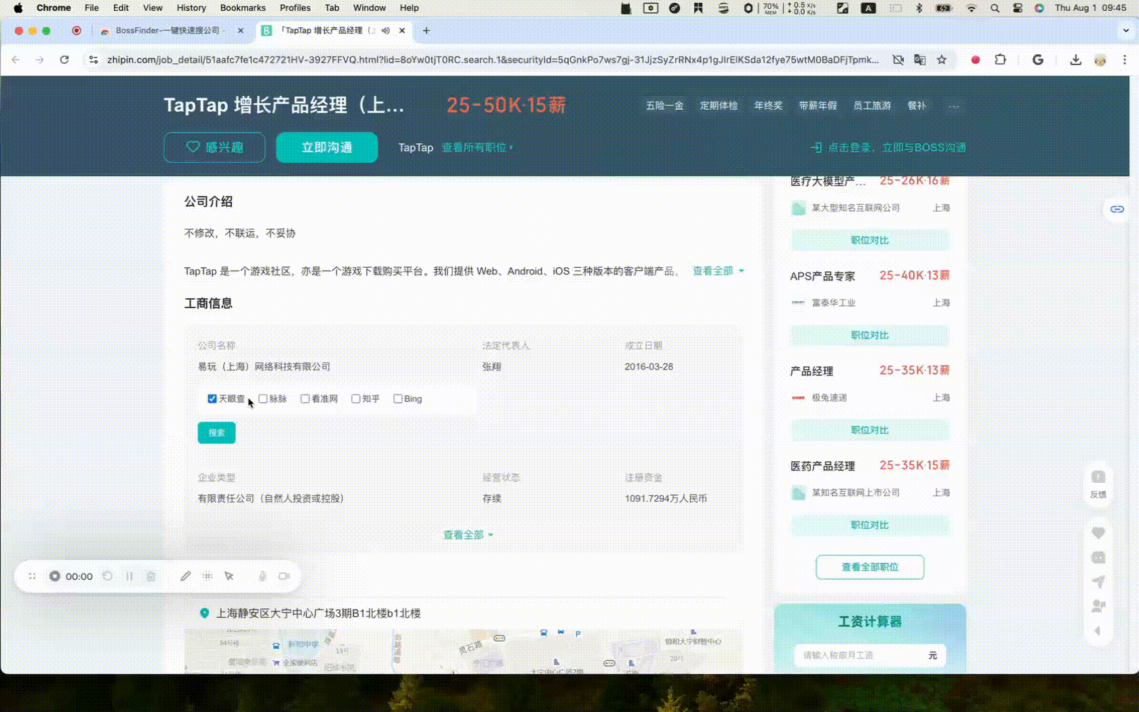Open Chrome three-dot menu
This screenshot has height=712, width=1139.
pyautogui.click(x=1125, y=60)
